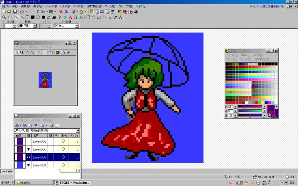Click the magnifier in preview window toolbar
Image resolution: width=298 pixels, height=186 pixels.
tap(22, 53)
